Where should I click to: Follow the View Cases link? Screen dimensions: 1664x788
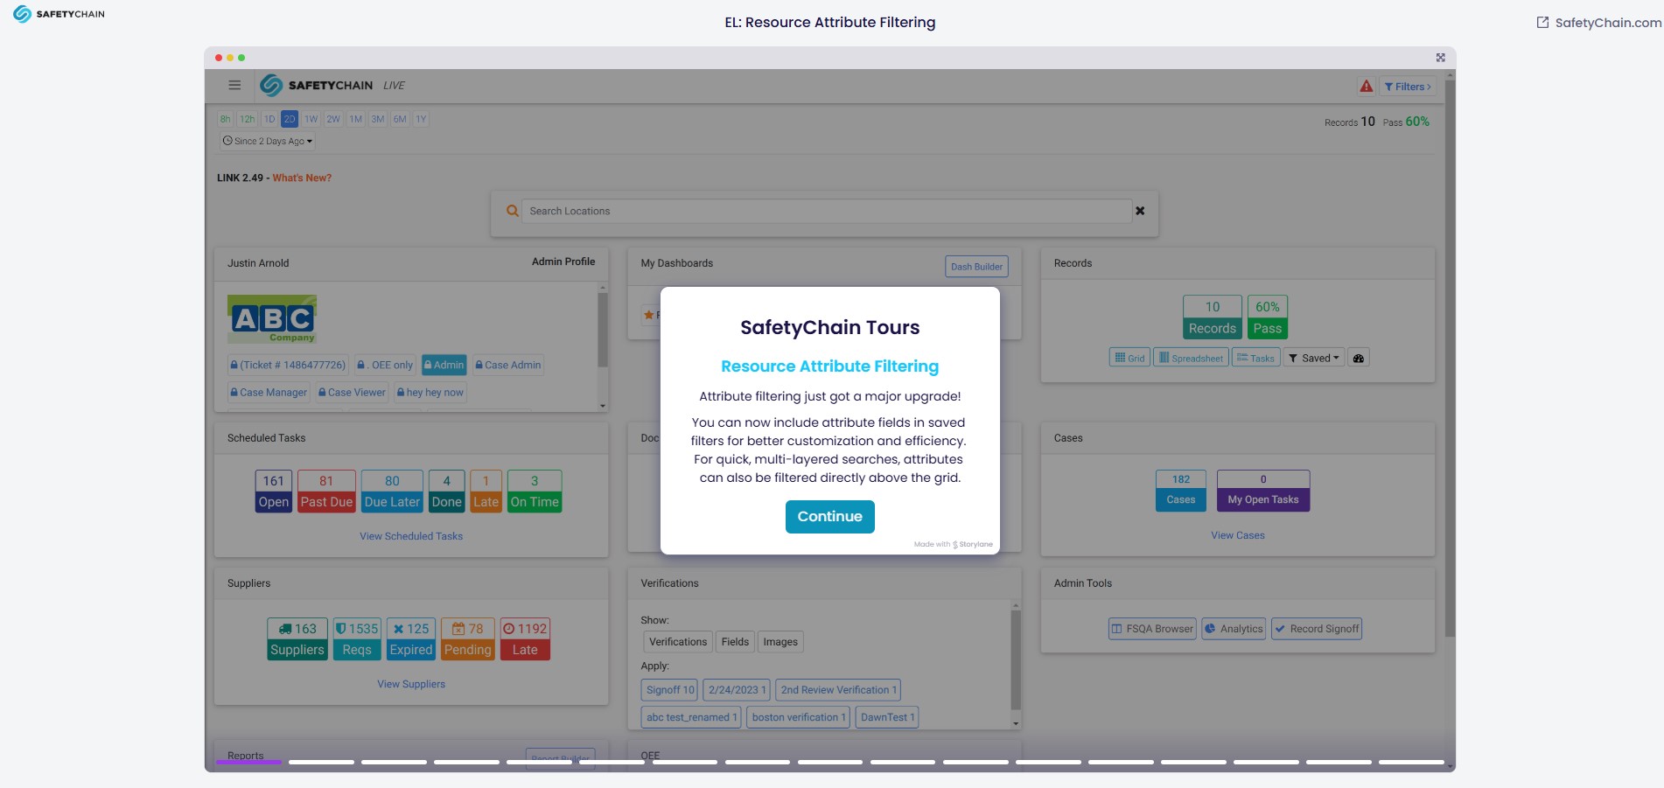click(1237, 535)
